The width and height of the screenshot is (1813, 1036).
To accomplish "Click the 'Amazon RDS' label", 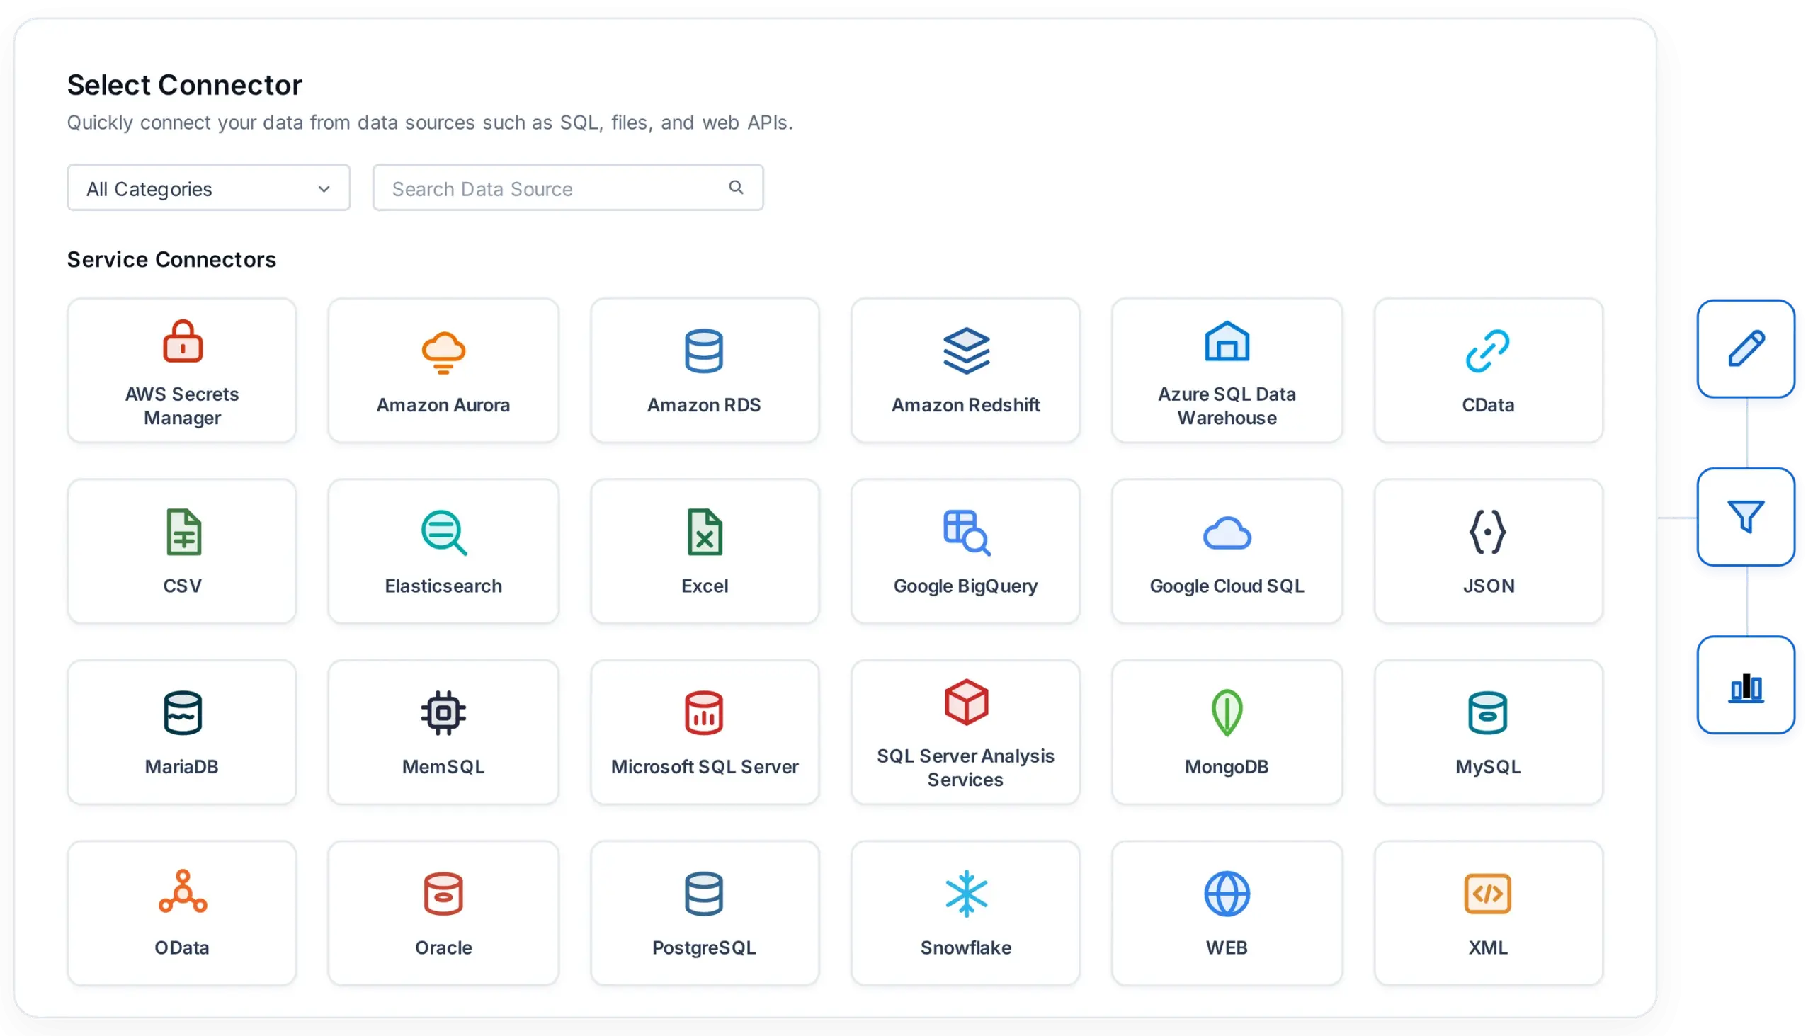I will 705,405.
